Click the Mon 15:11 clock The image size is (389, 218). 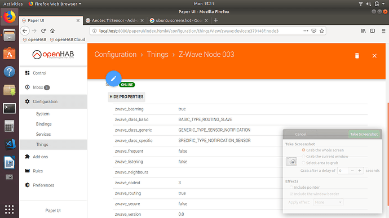(x=204, y=4)
